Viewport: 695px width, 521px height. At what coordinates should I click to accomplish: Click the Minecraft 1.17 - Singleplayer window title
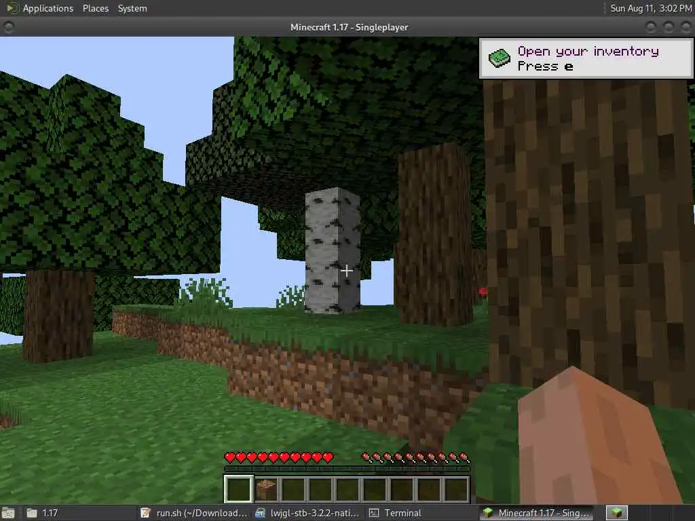tap(350, 27)
